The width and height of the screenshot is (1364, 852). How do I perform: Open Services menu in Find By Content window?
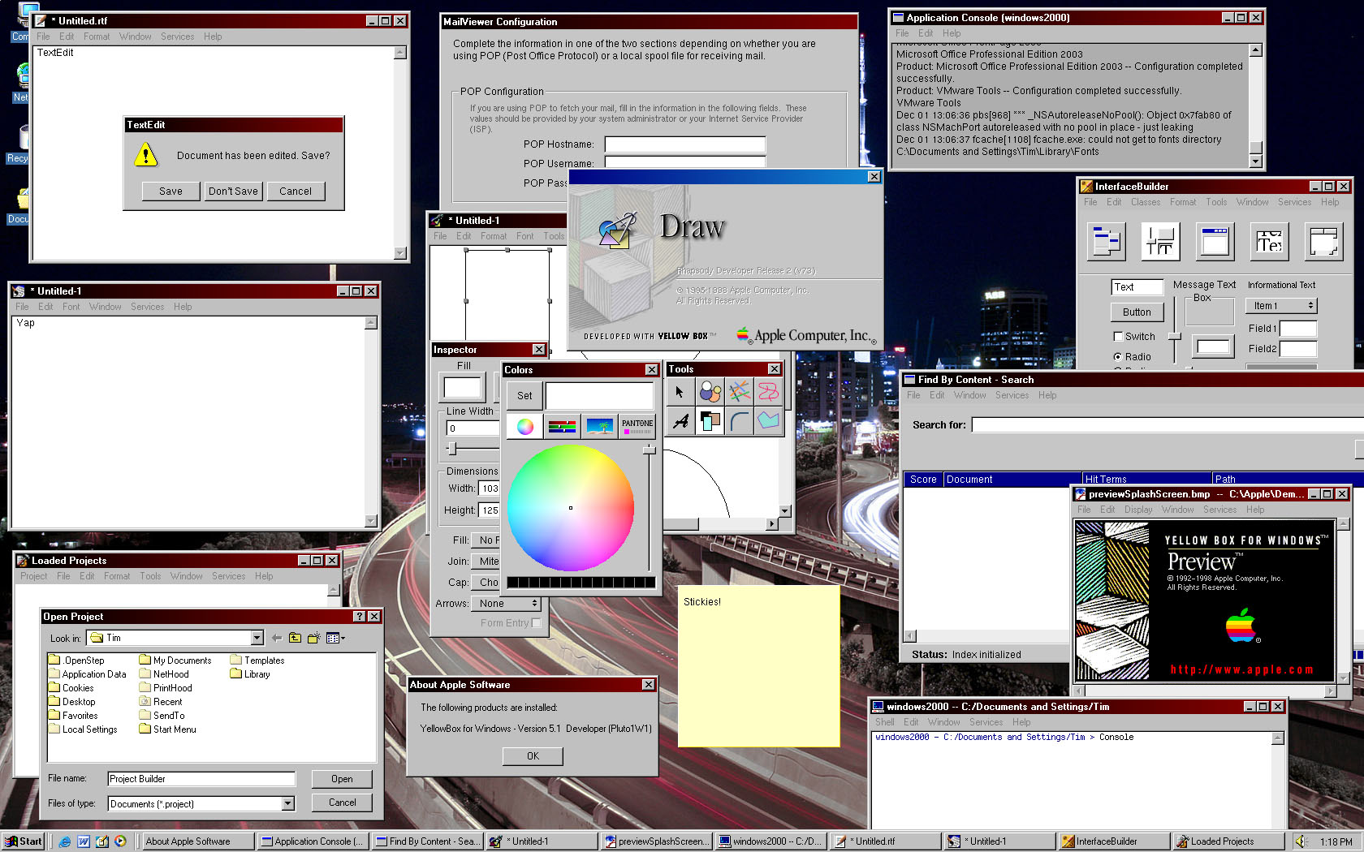(1012, 395)
